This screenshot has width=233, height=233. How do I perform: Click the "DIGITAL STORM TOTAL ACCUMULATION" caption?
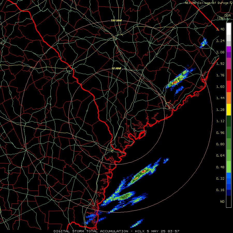(x=91, y=231)
